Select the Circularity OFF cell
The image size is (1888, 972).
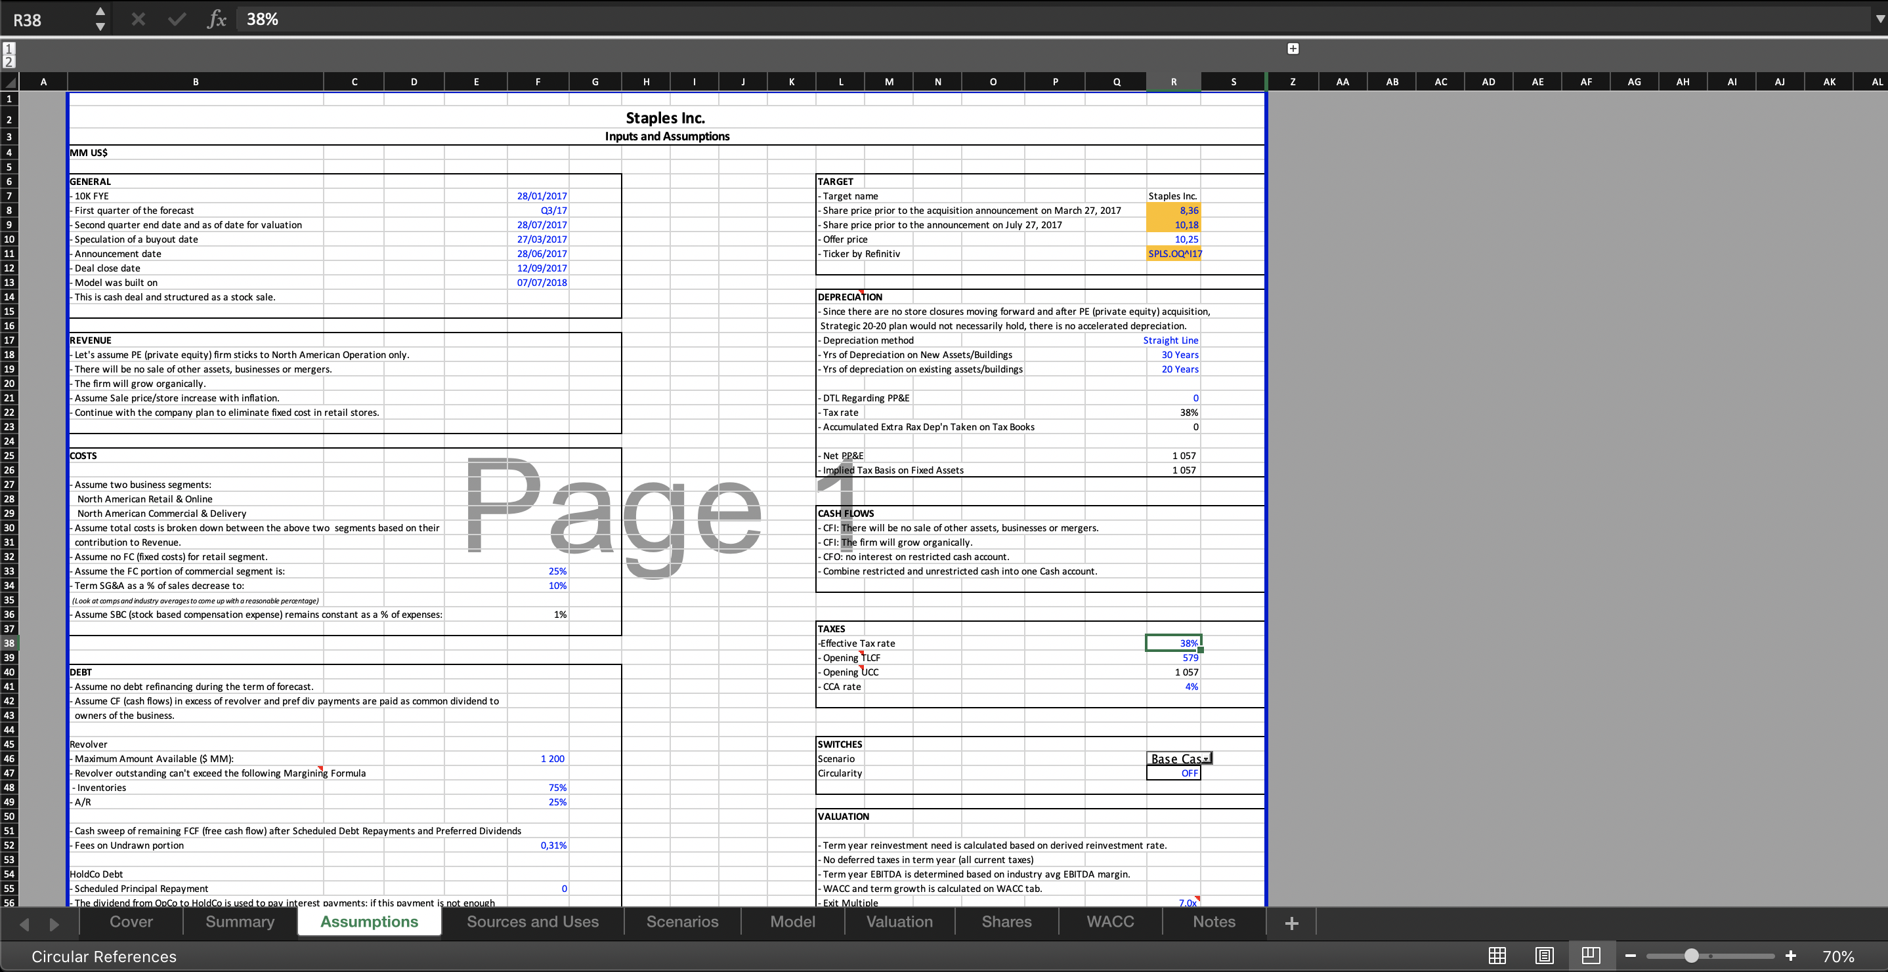pos(1173,773)
